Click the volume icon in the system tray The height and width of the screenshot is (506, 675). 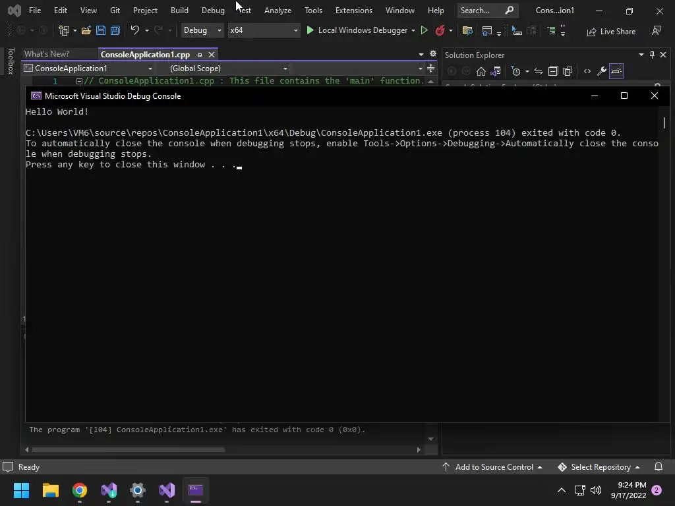596,490
